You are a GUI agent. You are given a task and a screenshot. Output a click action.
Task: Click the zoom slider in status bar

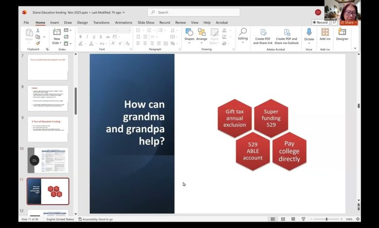[327, 219]
